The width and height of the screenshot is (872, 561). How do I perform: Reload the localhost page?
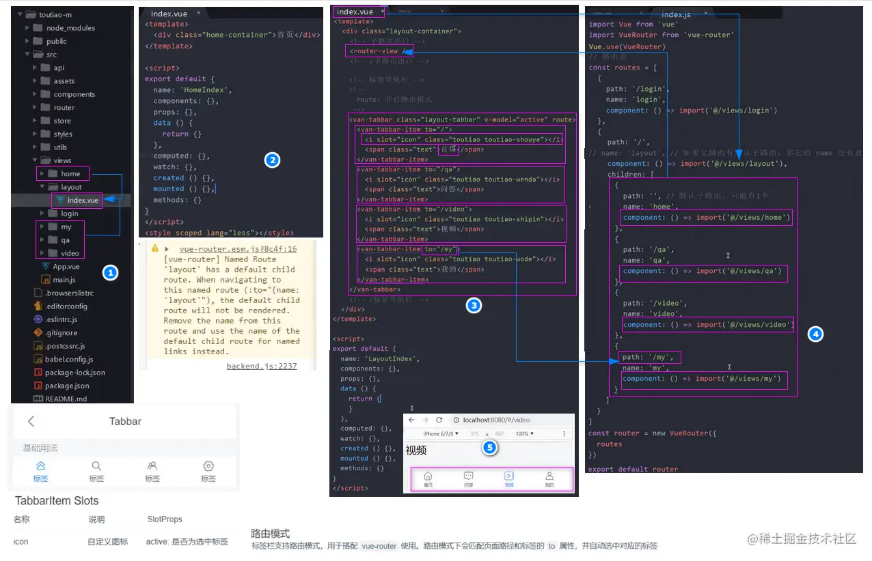point(439,420)
